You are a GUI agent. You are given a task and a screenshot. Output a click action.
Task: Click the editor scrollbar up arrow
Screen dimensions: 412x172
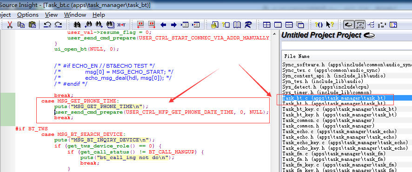coord(274,34)
